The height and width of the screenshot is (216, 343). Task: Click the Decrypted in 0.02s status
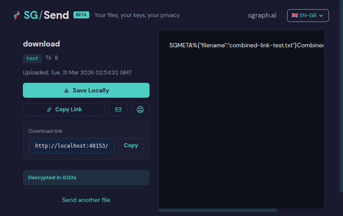86,177
